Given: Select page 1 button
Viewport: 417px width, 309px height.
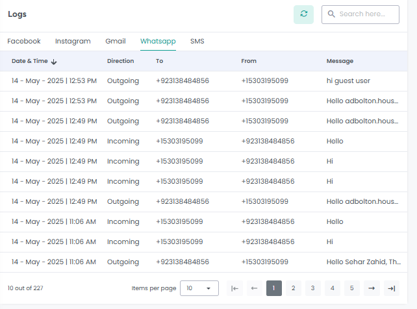Looking at the screenshot, I should [274, 288].
